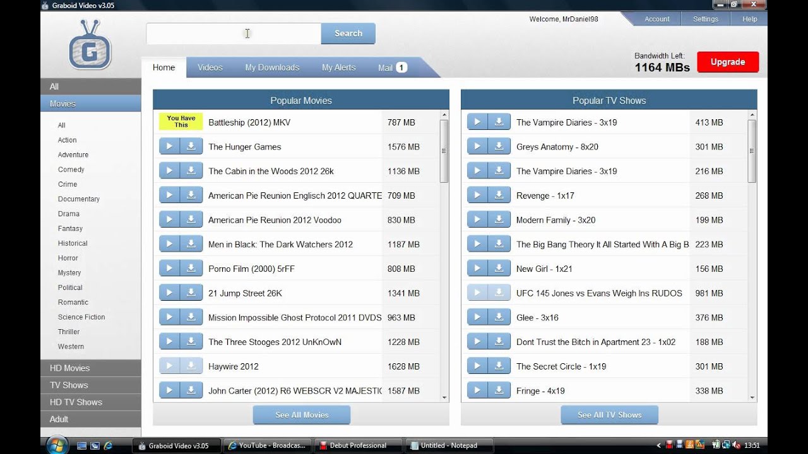Download The Secret Circle - 1x19
The width and height of the screenshot is (808, 454).
499,366
